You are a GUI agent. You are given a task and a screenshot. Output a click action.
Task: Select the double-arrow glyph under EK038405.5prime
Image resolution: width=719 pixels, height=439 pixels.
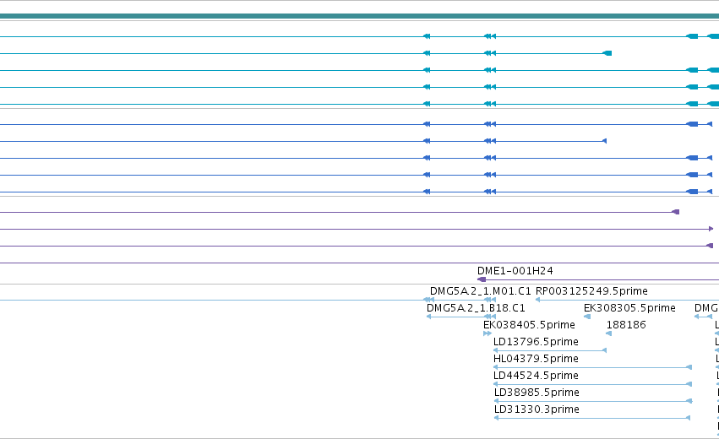pyautogui.click(x=488, y=333)
